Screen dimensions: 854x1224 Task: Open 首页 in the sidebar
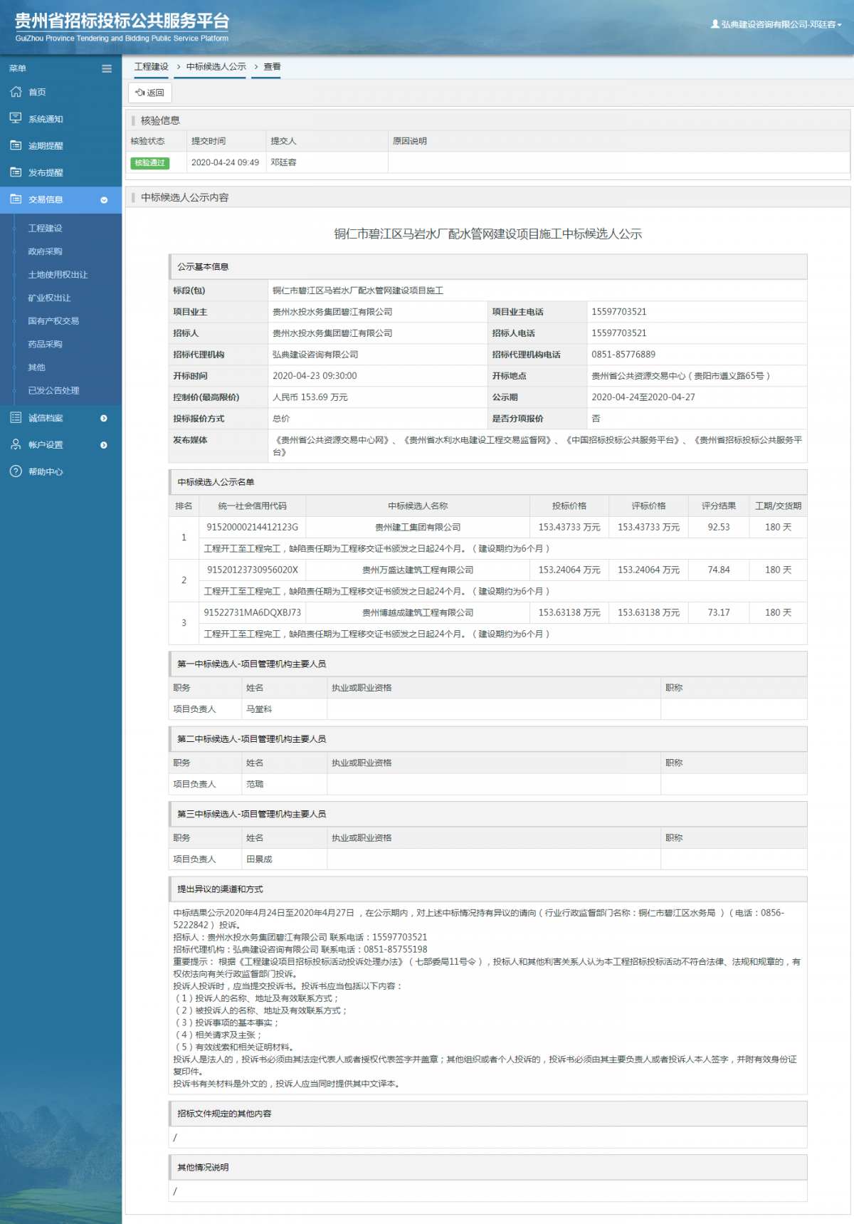(x=37, y=92)
